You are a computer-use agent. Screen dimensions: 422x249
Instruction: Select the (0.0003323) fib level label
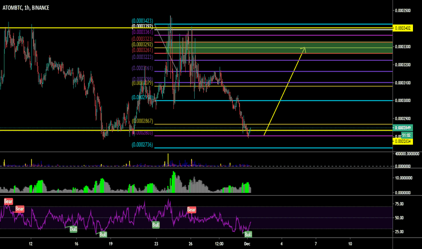click(142, 39)
